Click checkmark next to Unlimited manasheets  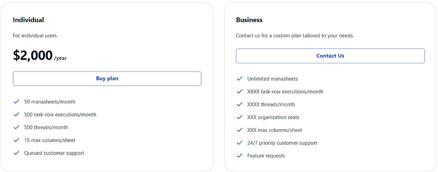tap(240, 79)
